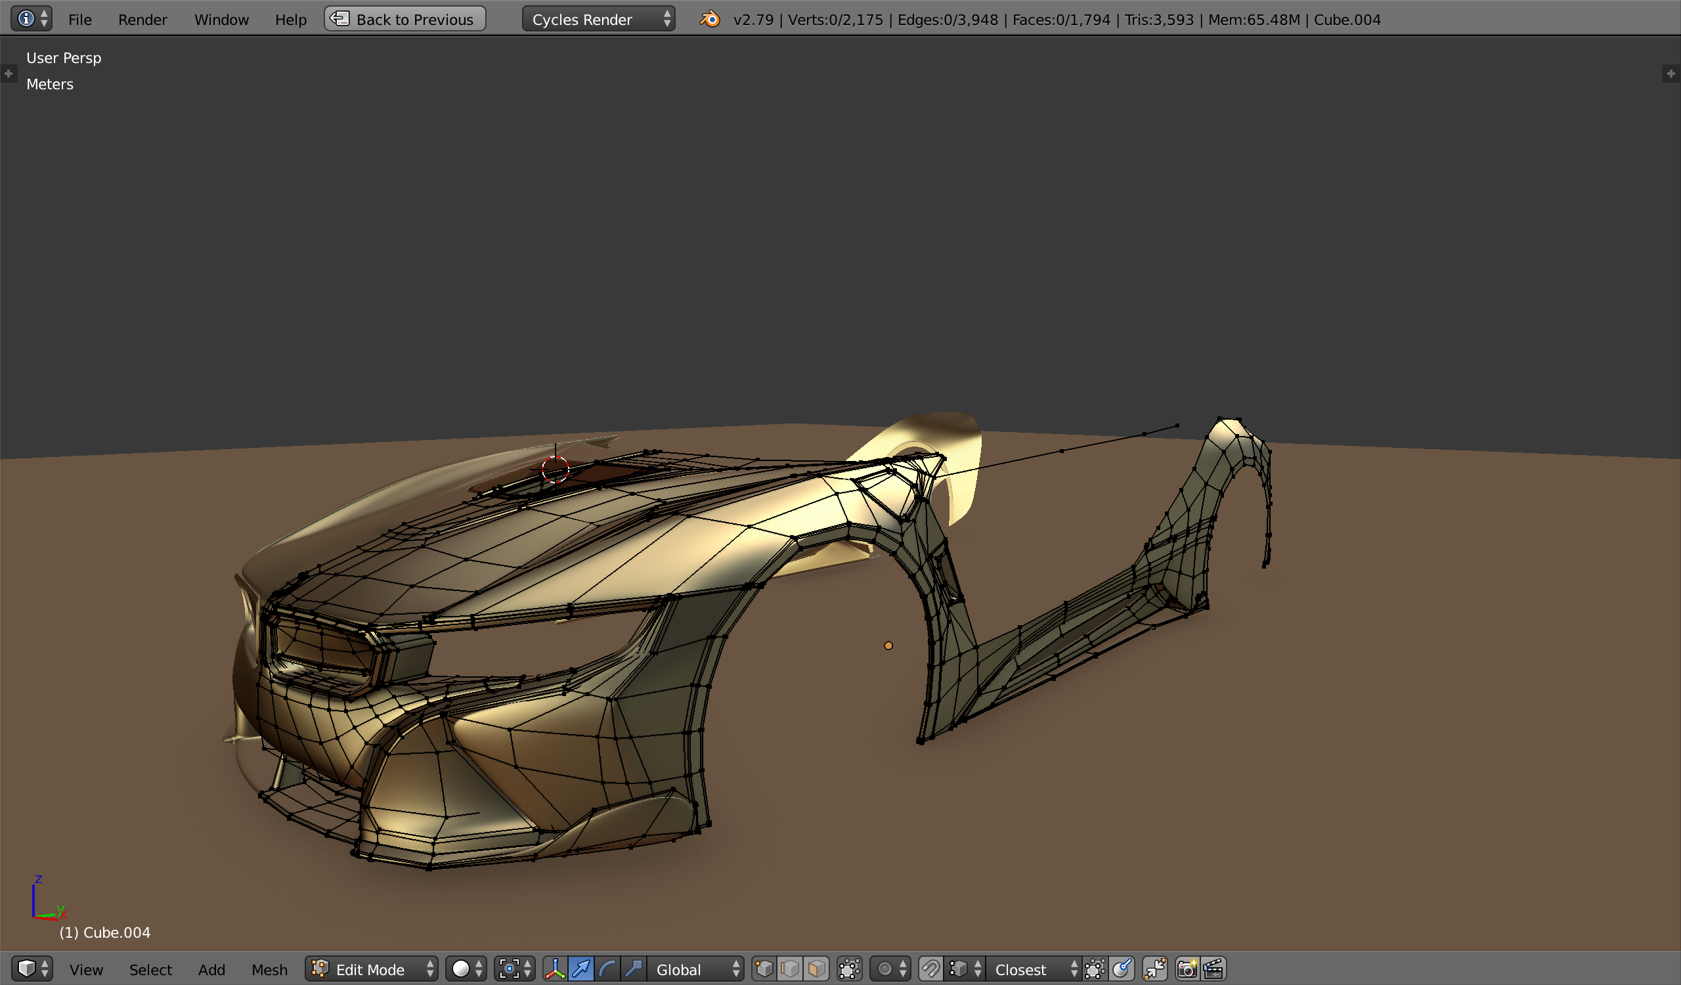
Task: Switch to face select mode
Action: point(816,969)
